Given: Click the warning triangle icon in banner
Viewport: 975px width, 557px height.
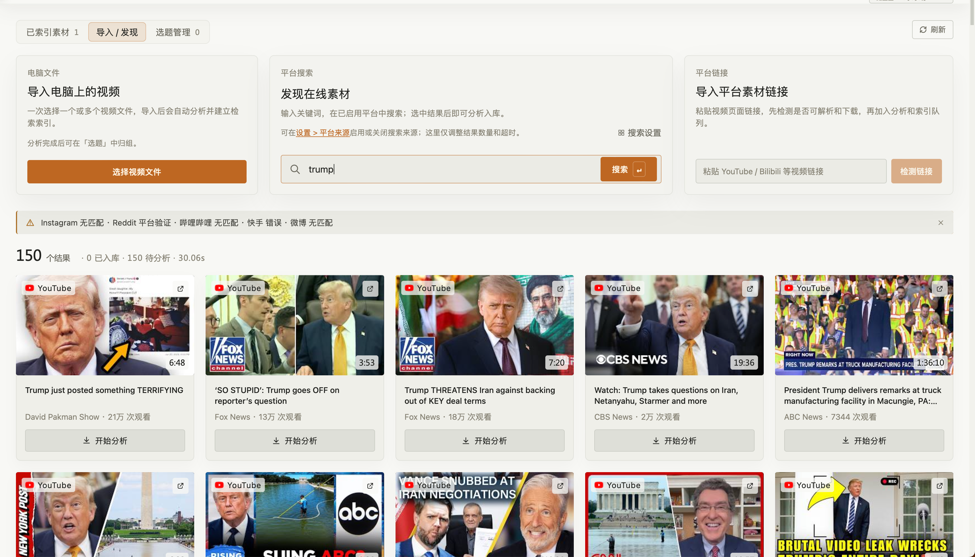Looking at the screenshot, I should click(30, 223).
